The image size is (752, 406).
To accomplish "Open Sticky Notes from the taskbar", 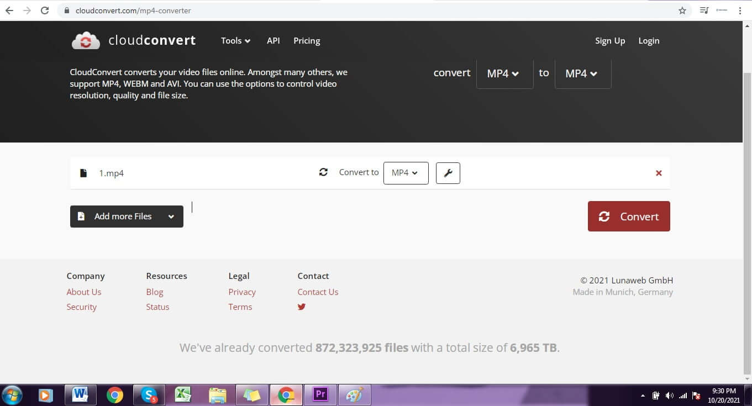I will pyautogui.click(x=252, y=395).
